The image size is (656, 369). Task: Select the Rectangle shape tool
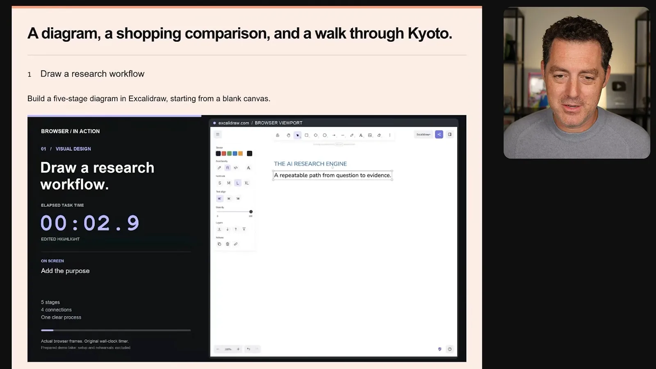[306, 135]
